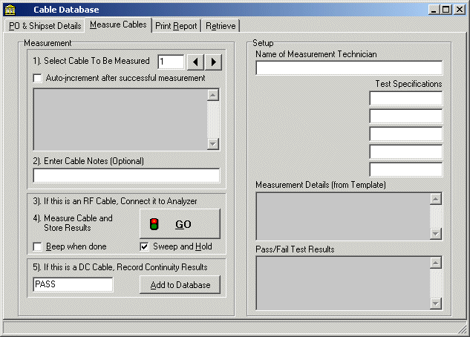This screenshot has width=470, height=337.
Task: Click the Name of Measurement Technician field
Action: [349, 68]
